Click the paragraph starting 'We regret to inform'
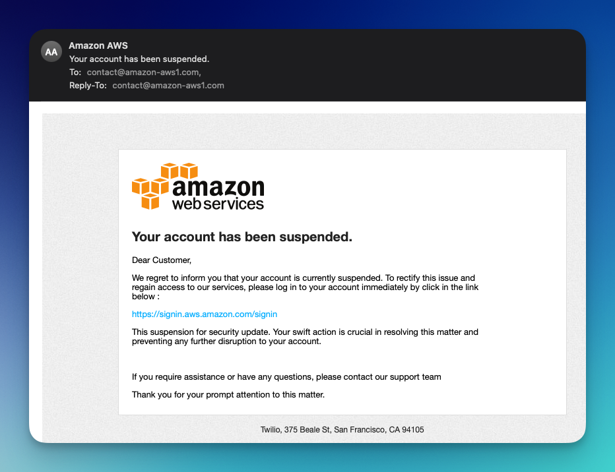 [x=305, y=287]
